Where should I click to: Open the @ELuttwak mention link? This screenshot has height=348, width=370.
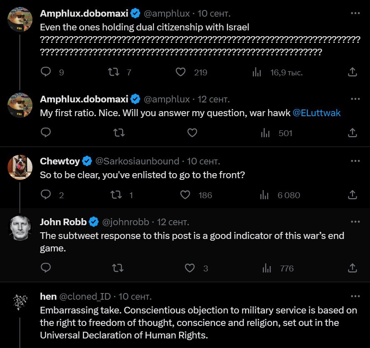(x=316, y=113)
